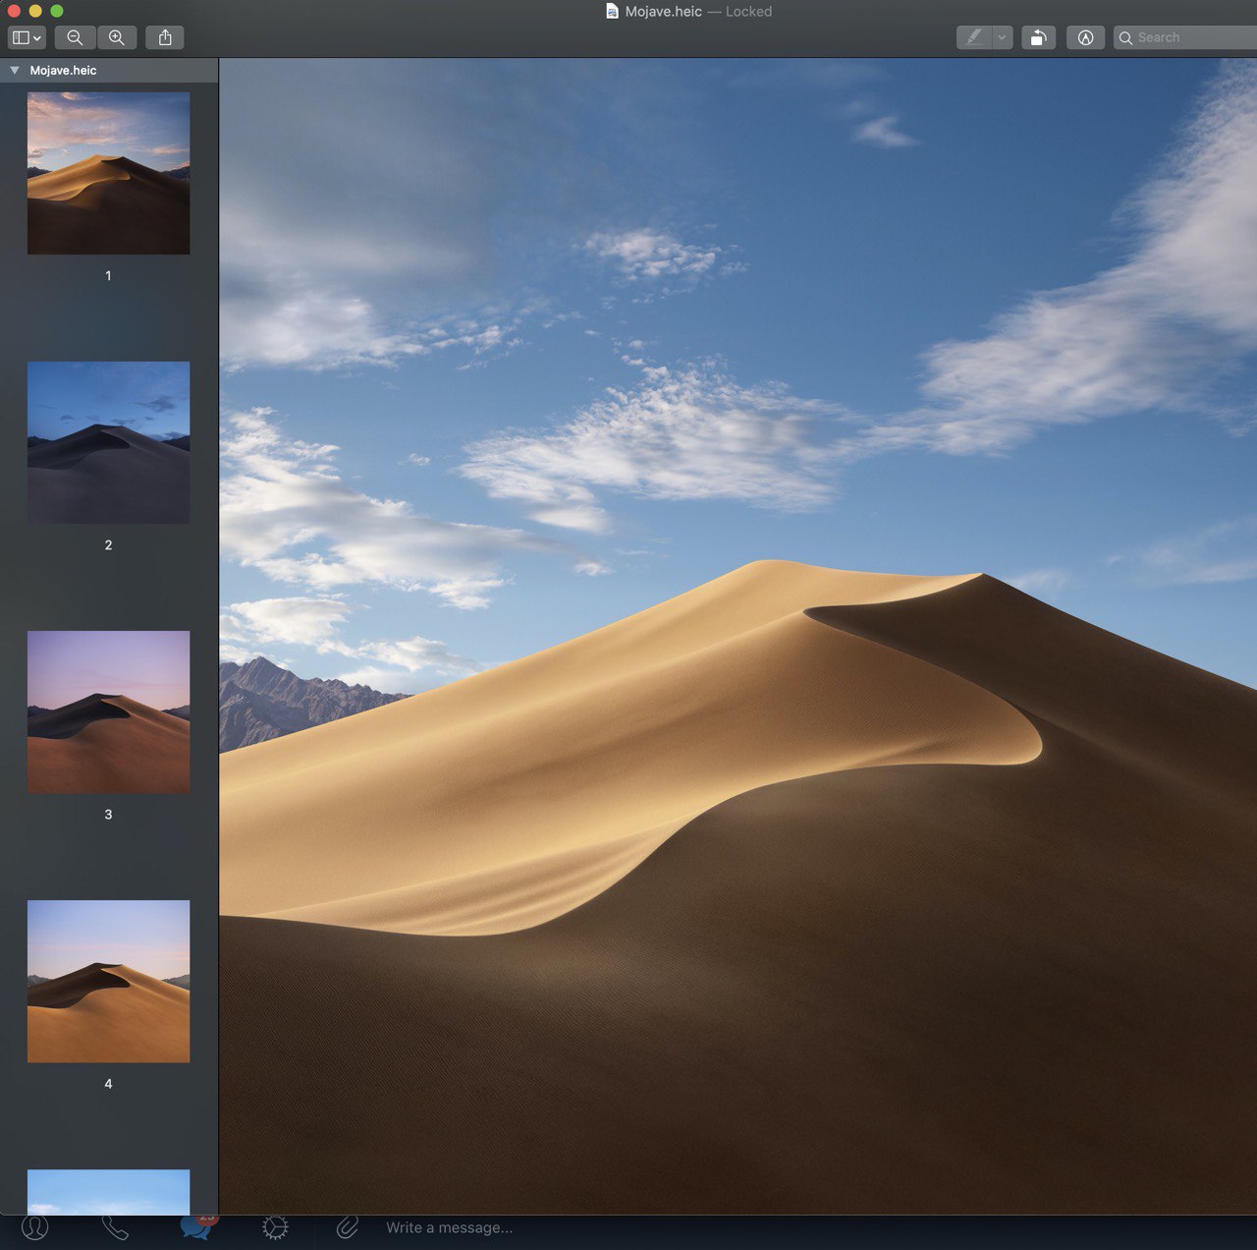1257x1250 pixels.
Task: Focus the Search field
Action: (x=1185, y=37)
